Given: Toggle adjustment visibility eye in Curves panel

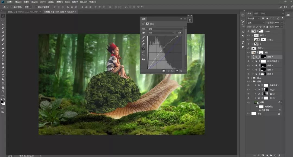Looking at the screenshot, I should click(x=177, y=71).
